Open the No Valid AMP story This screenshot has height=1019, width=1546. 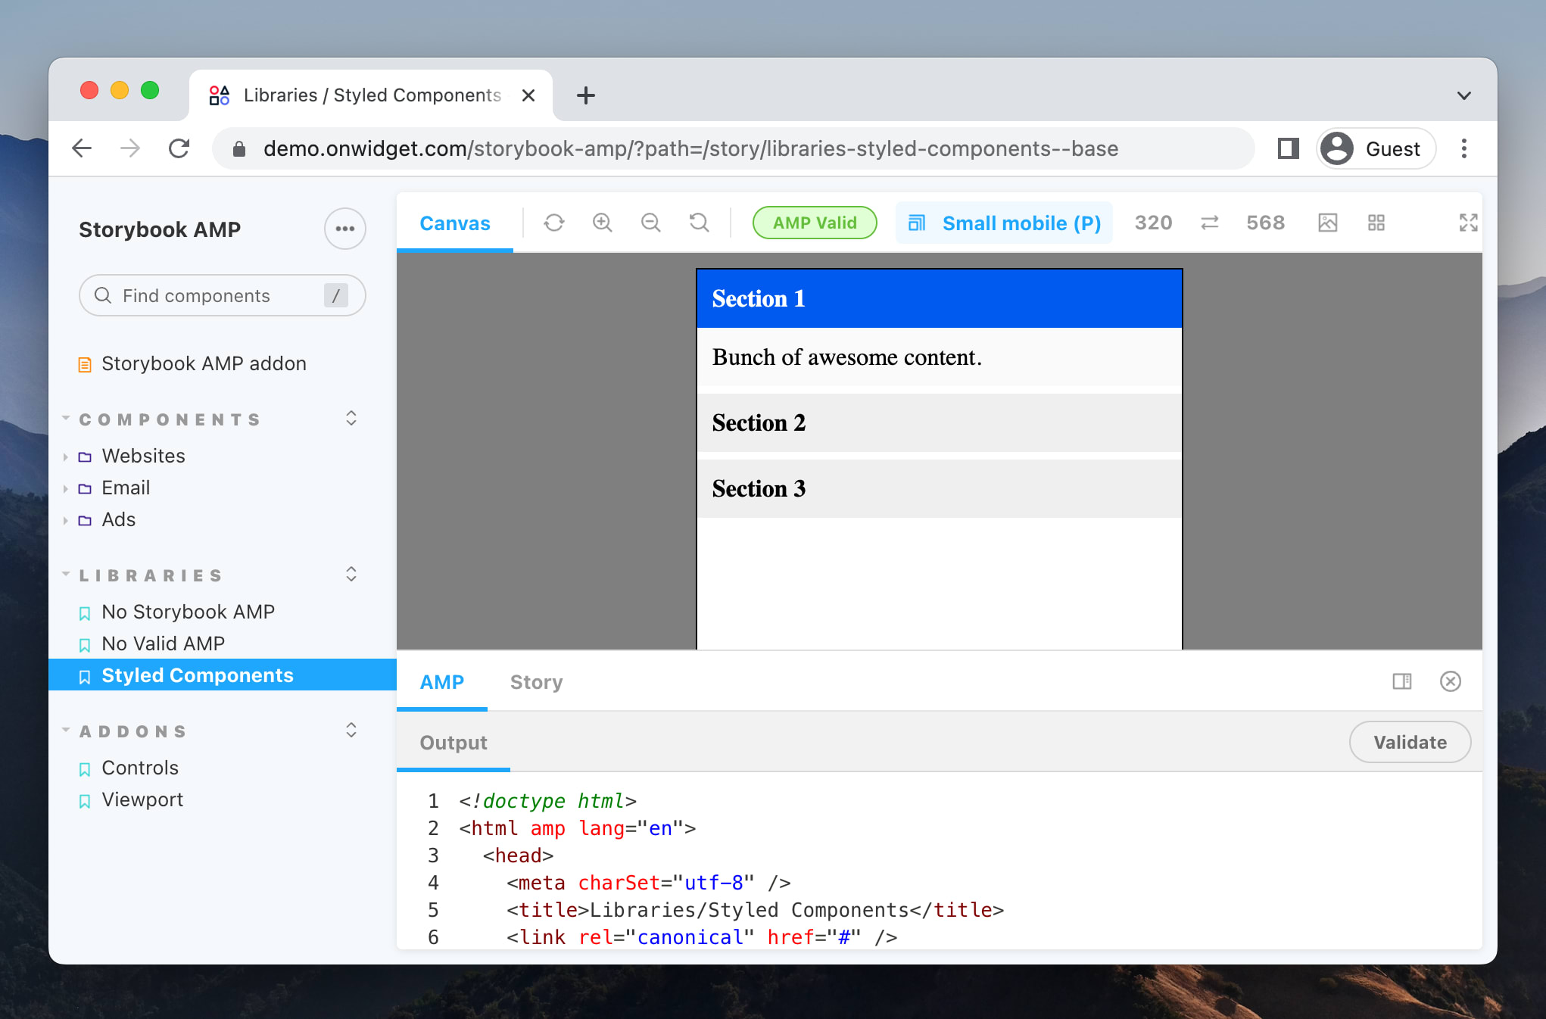pos(164,643)
